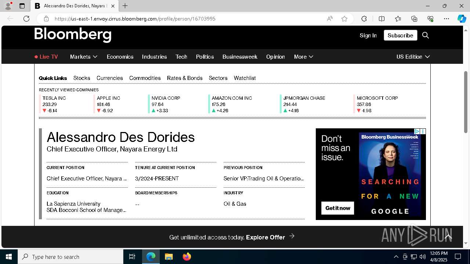470x264 pixels.
Task: Click the AdChoices icon on the ad
Action: click(417, 131)
